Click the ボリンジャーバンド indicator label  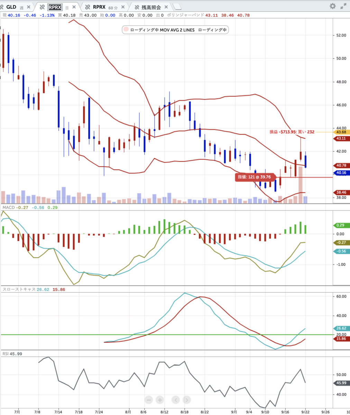[x=186, y=15]
